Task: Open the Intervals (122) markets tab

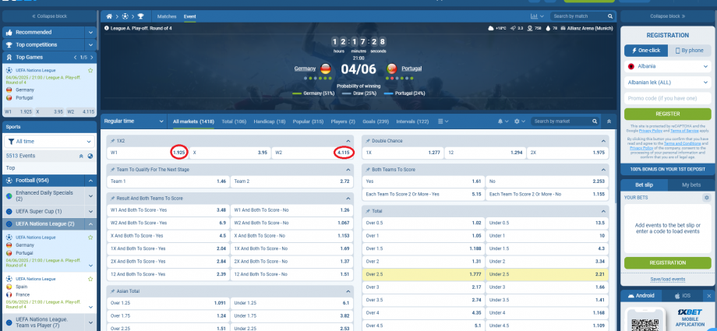Action: pos(412,121)
